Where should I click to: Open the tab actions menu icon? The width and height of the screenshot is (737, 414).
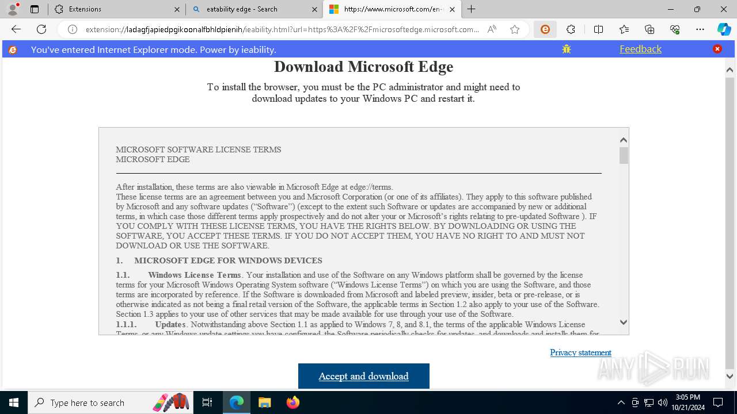coord(35,9)
